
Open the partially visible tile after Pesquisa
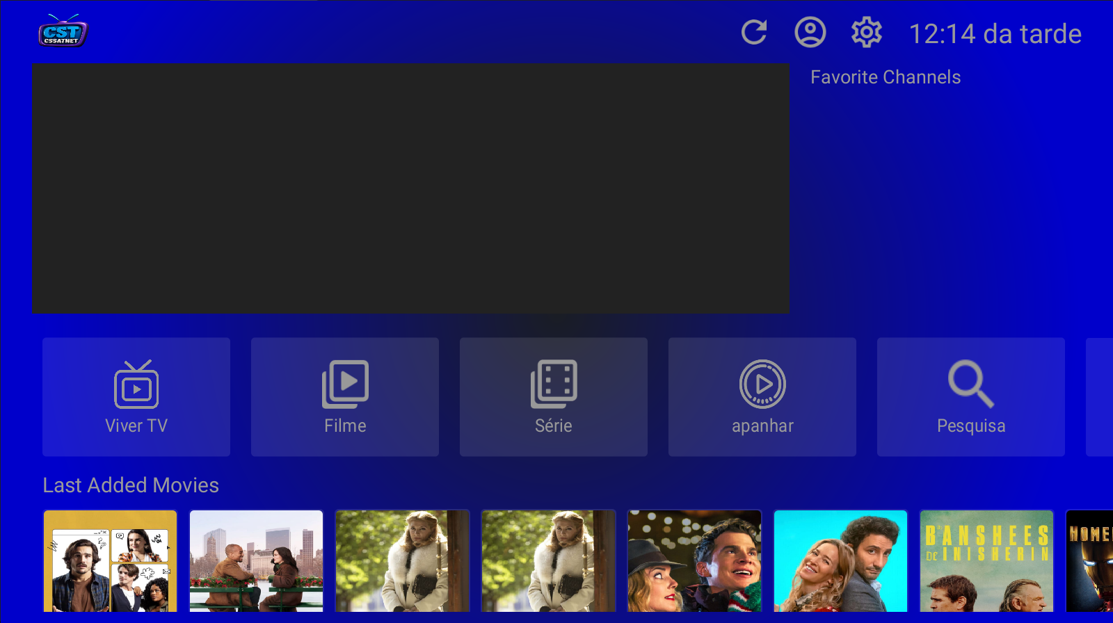(x=1100, y=397)
